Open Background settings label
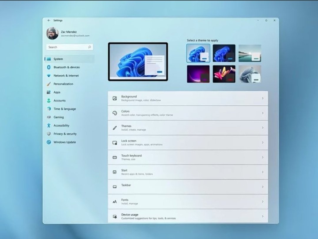Viewport: 318px width, 239px height. [x=129, y=97]
